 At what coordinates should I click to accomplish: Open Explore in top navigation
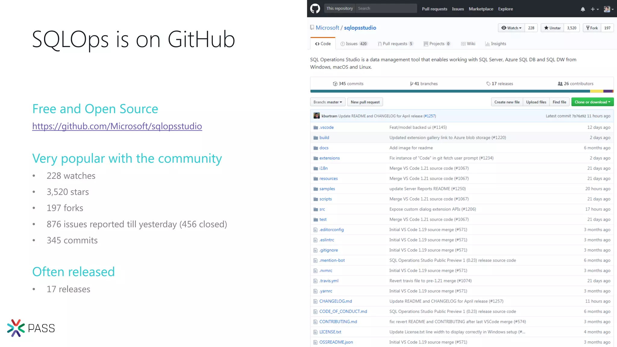pos(506,9)
